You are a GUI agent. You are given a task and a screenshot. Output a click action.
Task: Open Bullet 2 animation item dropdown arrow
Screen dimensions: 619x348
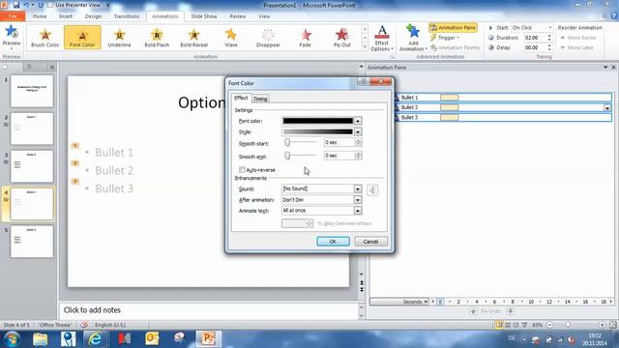(607, 107)
